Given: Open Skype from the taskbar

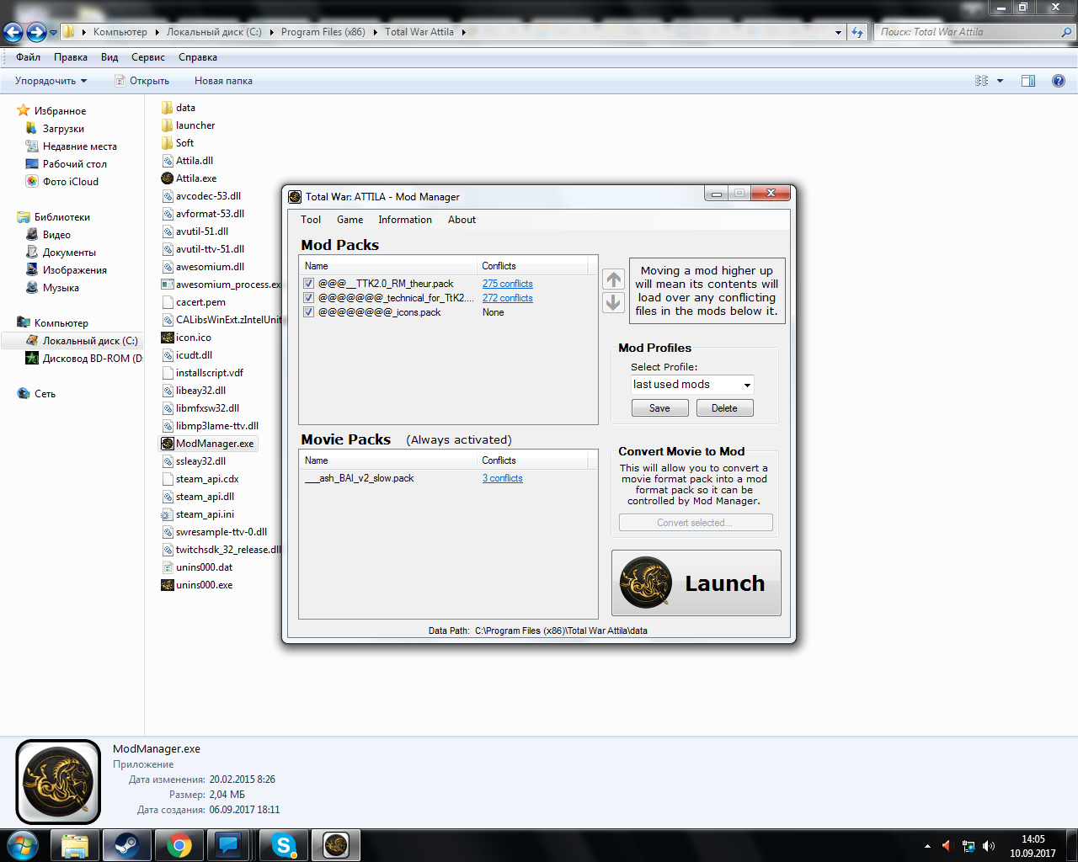Looking at the screenshot, I should [284, 845].
